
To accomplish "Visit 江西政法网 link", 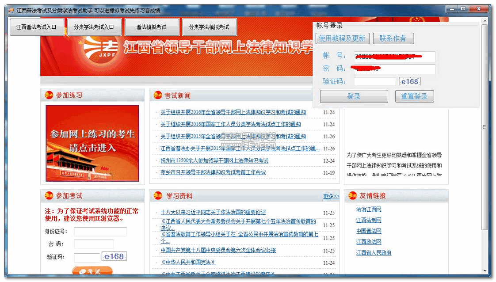I will (x=369, y=242).
